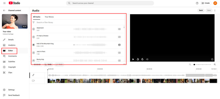Open the preview player settings gear

coord(212,59)
